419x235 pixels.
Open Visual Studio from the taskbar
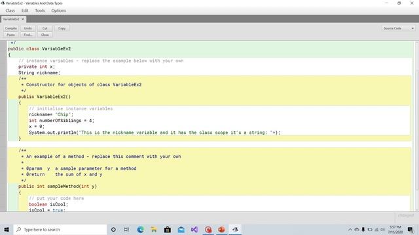(x=194, y=229)
